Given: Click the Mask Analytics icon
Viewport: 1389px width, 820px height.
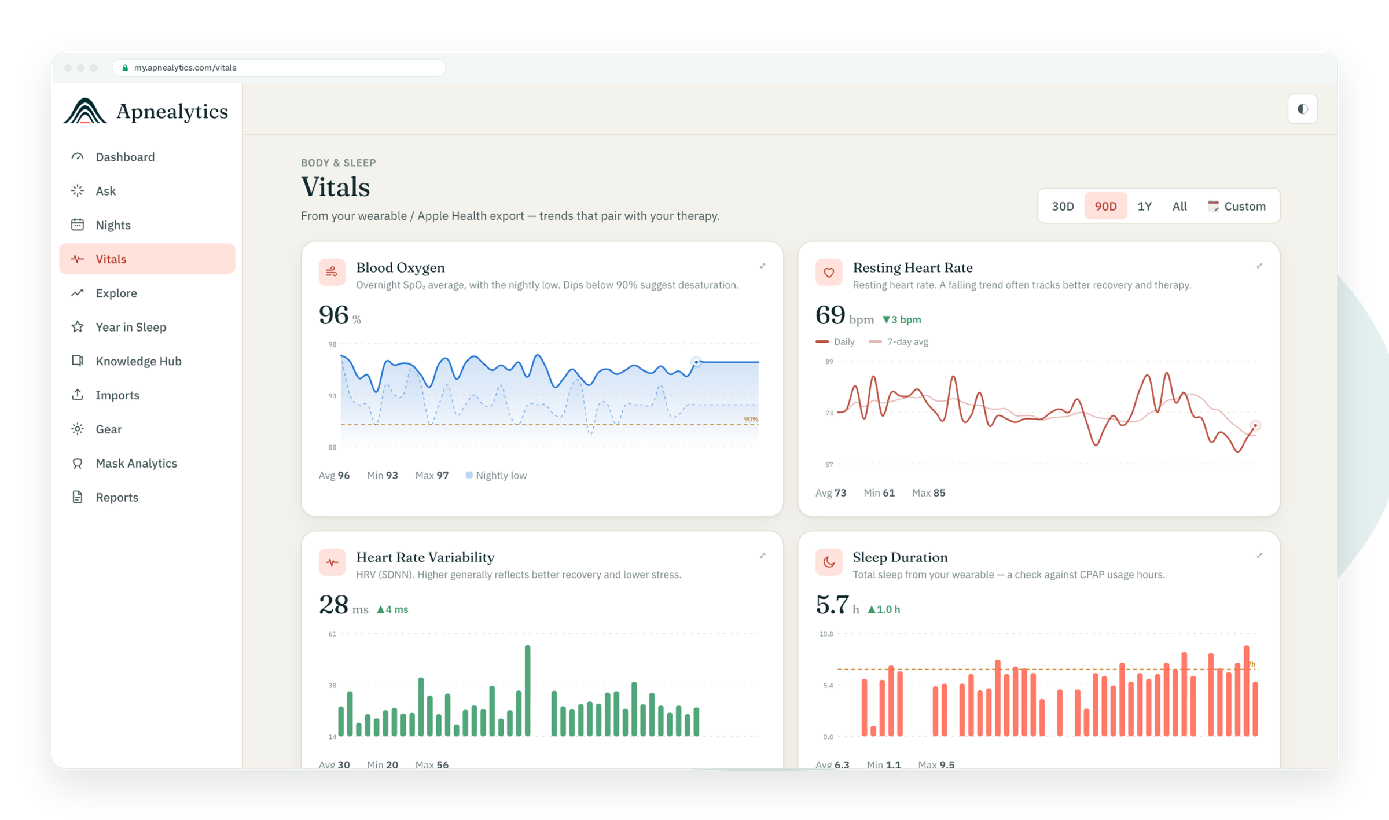Looking at the screenshot, I should (78, 463).
